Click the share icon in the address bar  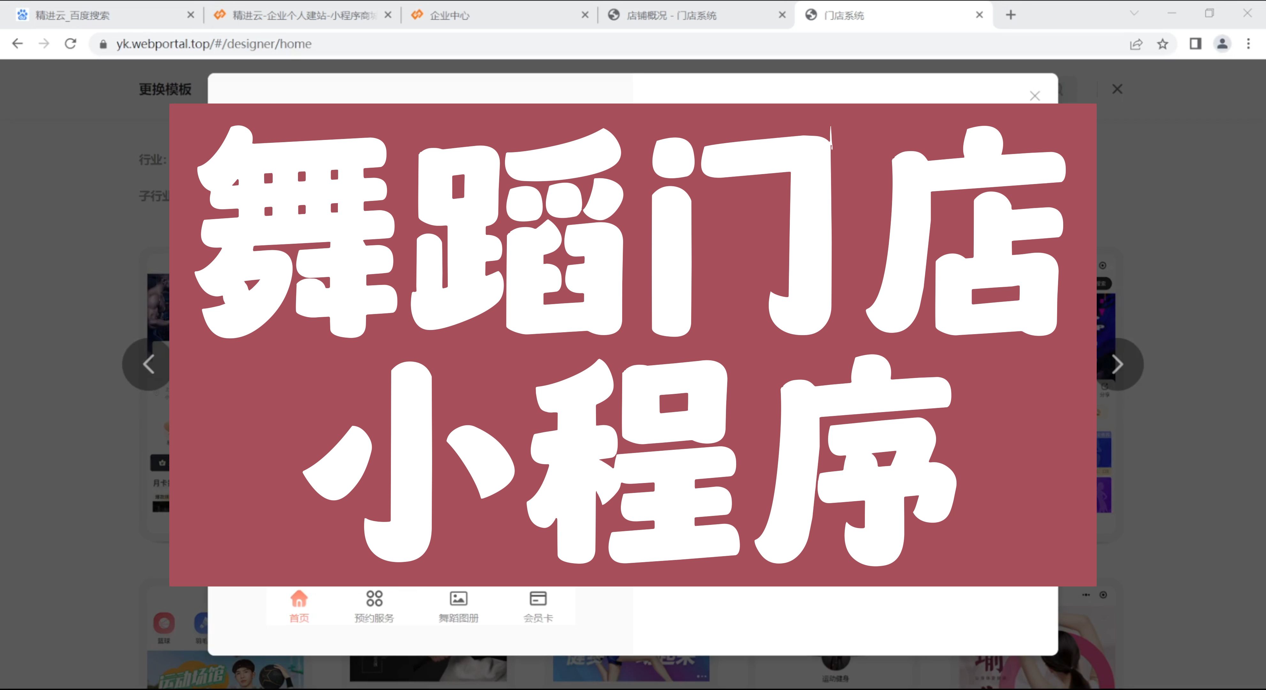tap(1136, 44)
